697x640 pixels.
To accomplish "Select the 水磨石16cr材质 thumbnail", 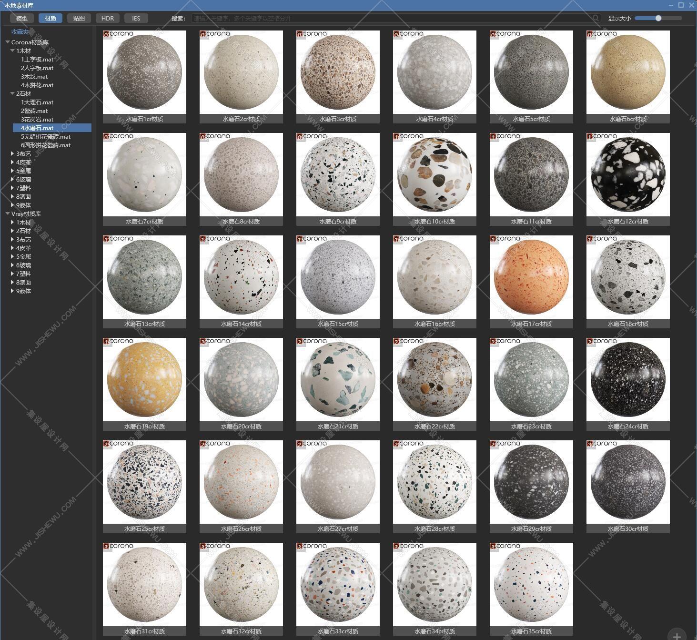I will (x=434, y=277).
